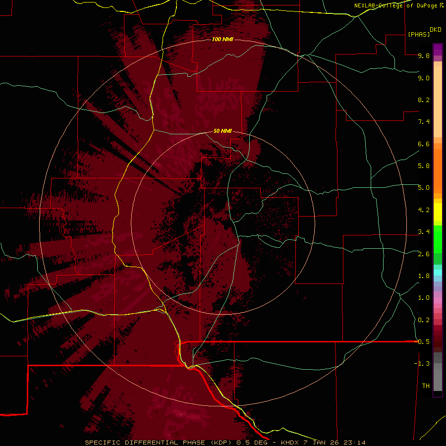This screenshot has height=446, width=446.
Task: Click the 9.8 value on the scale
Action: (424, 56)
